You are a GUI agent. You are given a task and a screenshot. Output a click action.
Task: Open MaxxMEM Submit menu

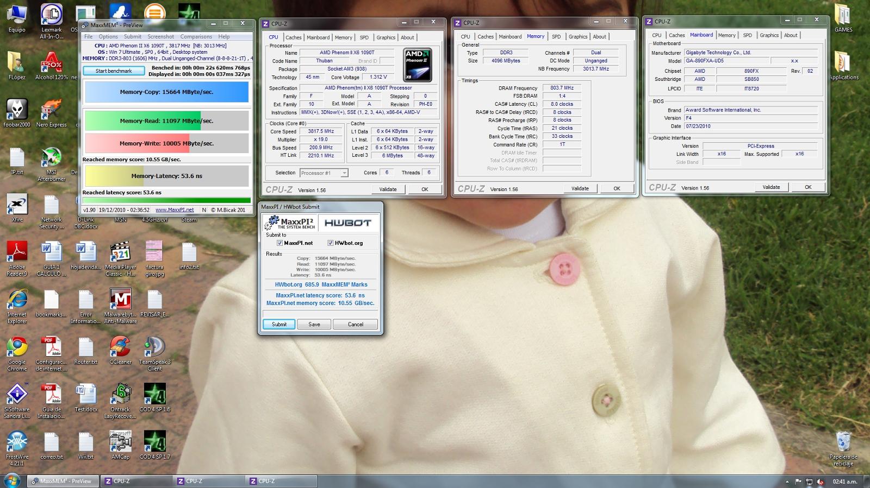(133, 37)
